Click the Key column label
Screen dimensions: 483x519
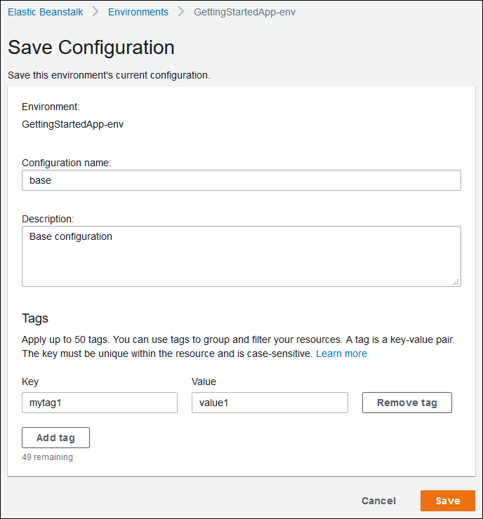pos(30,382)
